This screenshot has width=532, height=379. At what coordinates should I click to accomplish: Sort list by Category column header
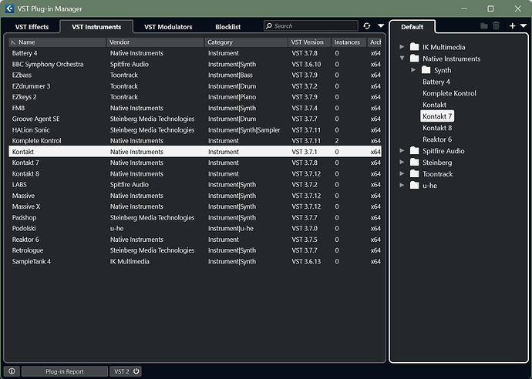click(246, 42)
